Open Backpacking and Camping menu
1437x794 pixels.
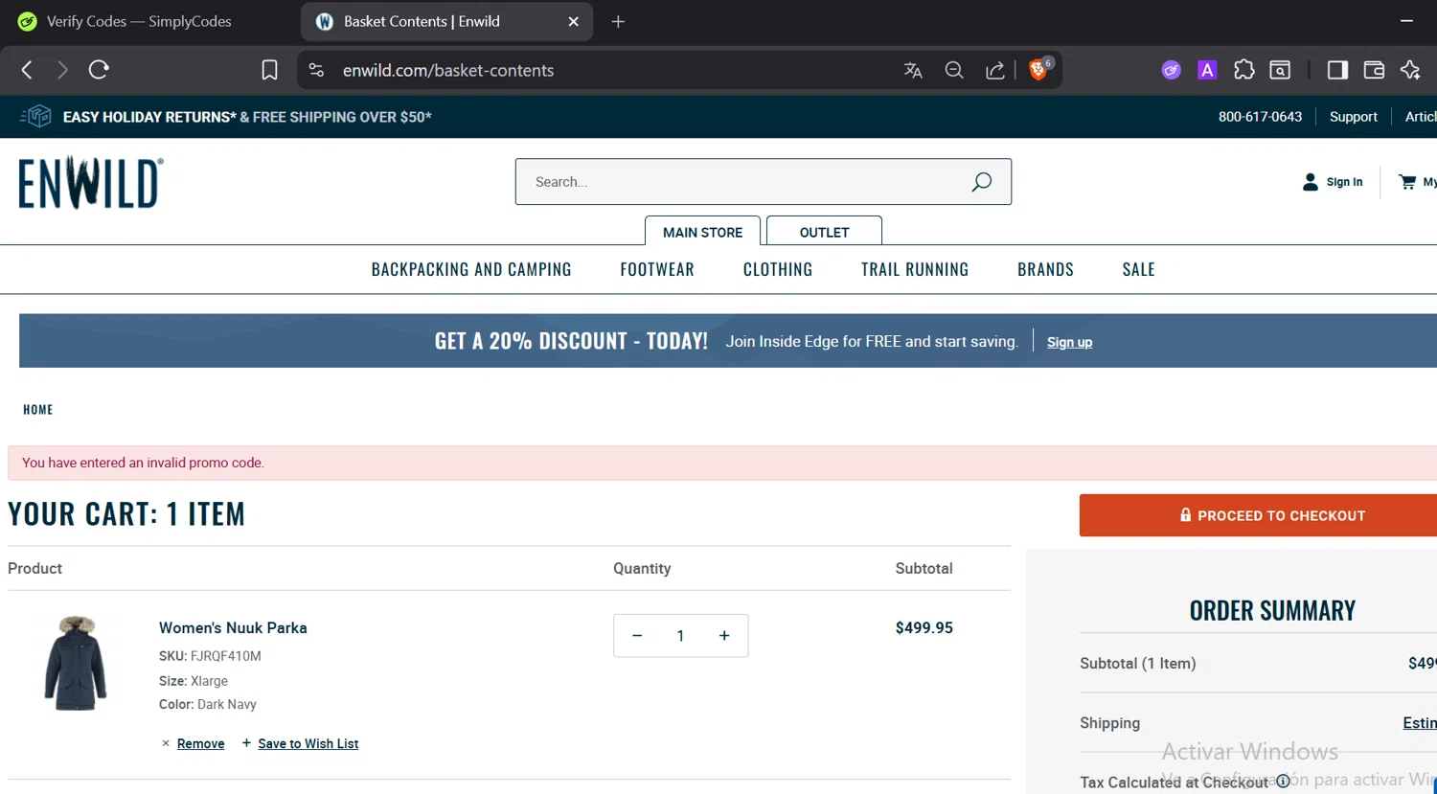pyautogui.click(x=471, y=269)
